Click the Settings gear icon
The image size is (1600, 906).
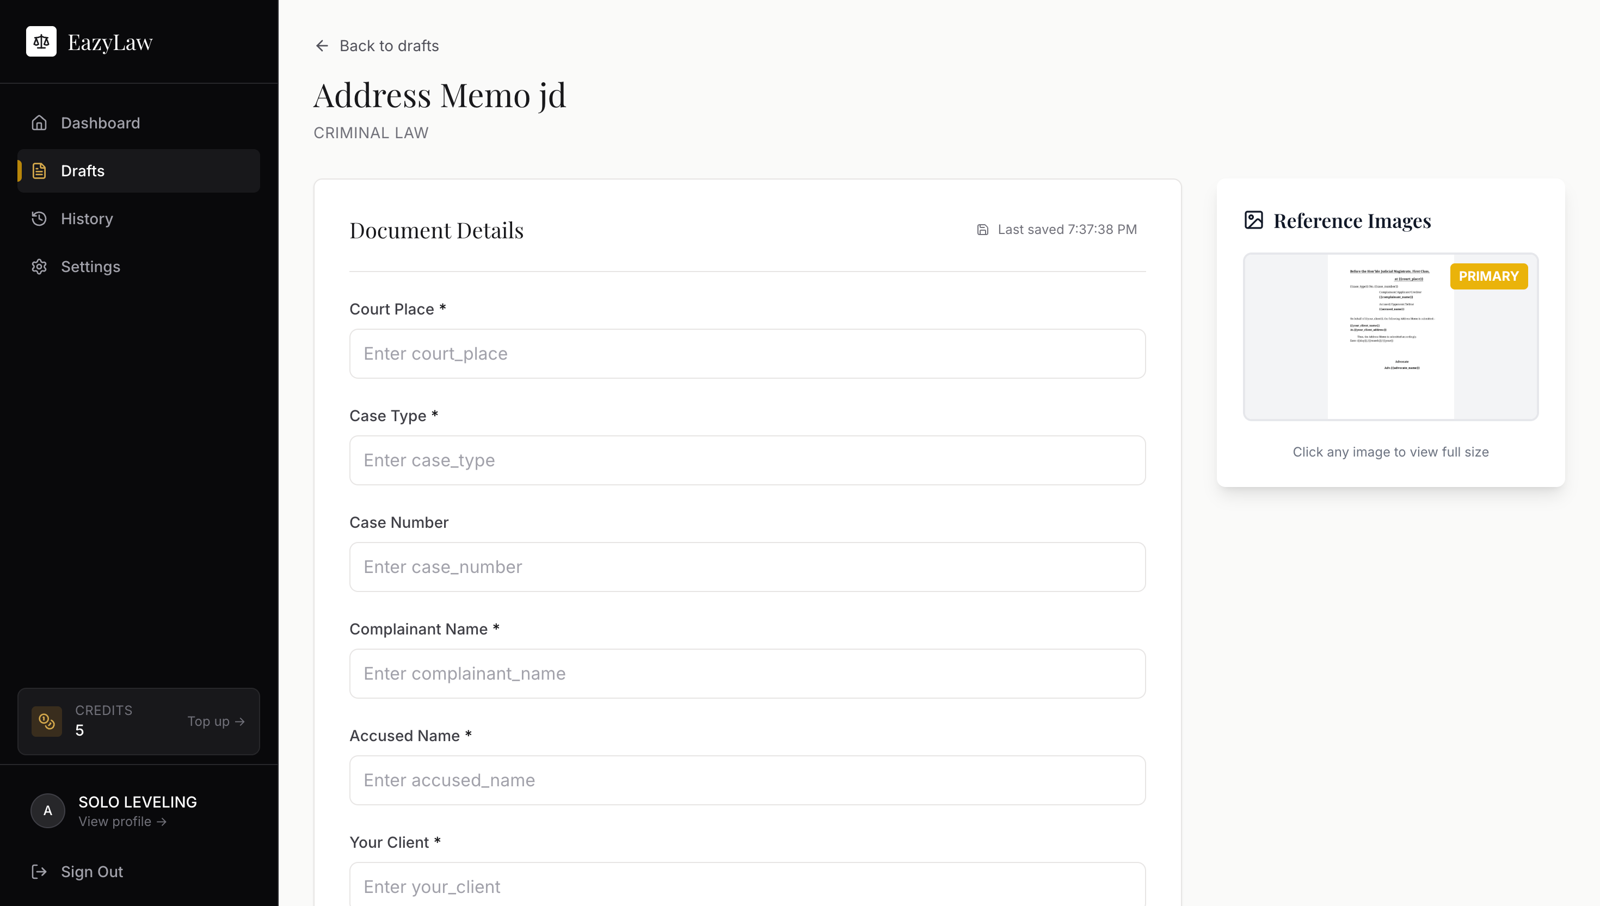[x=39, y=267]
